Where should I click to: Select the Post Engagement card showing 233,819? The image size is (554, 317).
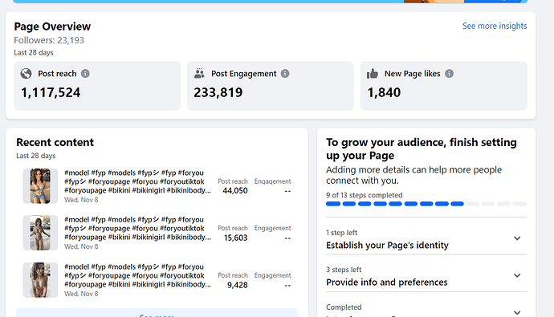[271, 86]
